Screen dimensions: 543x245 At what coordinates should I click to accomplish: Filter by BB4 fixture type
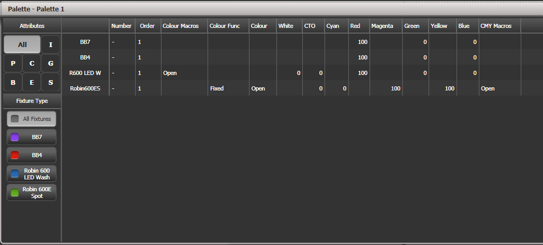point(32,155)
